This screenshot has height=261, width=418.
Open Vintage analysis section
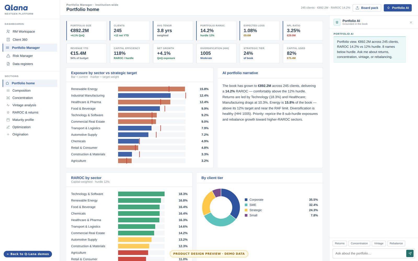(x=30, y=105)
